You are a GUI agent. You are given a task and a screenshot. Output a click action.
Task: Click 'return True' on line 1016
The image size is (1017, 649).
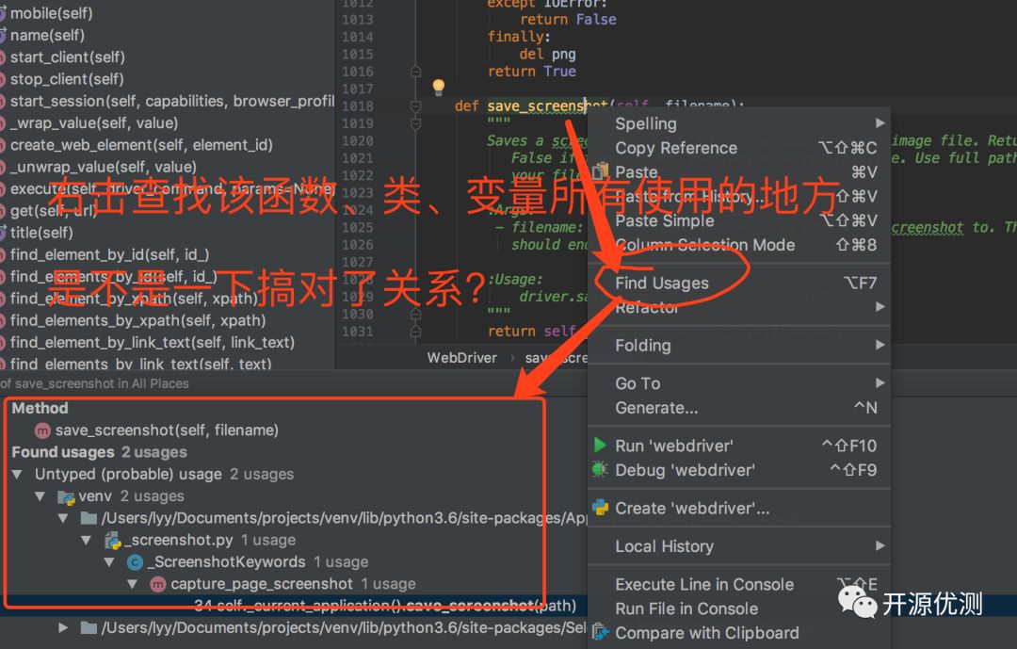pyautogui.click(x=532, y=72)
